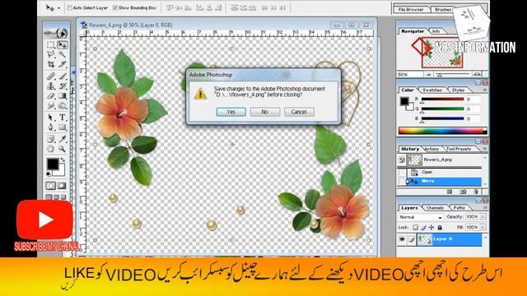Select the Brush tool
527x296 pixels.
pos(63,76)
